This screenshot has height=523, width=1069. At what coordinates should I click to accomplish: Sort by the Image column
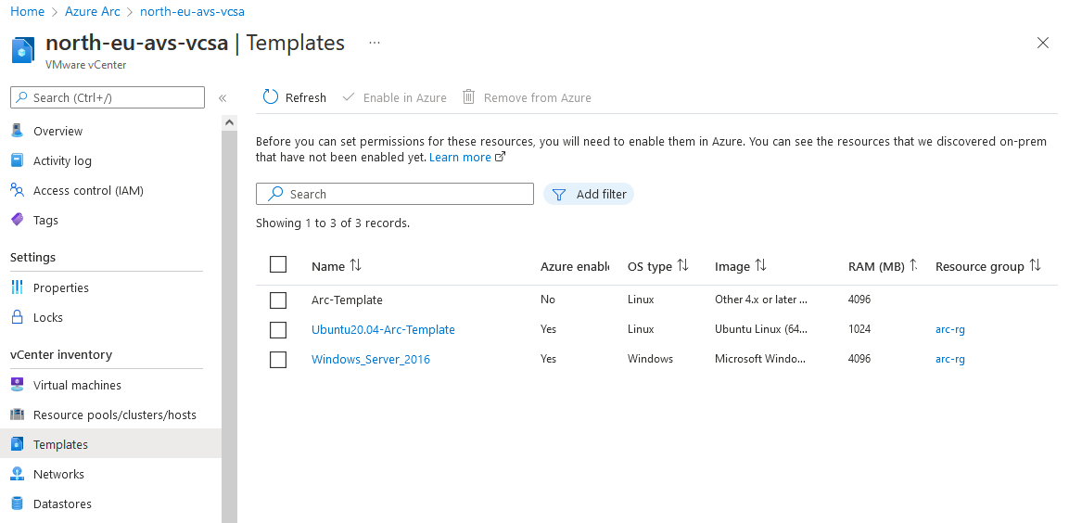(741, 266)
